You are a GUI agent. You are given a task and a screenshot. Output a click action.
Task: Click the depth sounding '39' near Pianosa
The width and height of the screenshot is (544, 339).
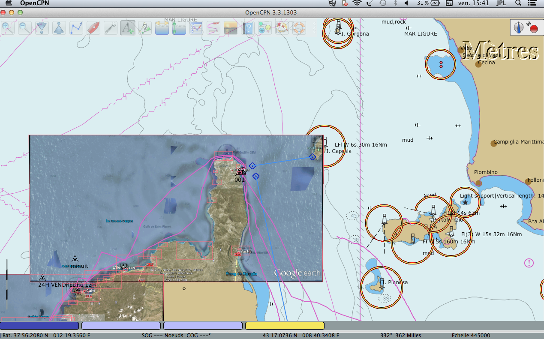[x=385, y=298]
